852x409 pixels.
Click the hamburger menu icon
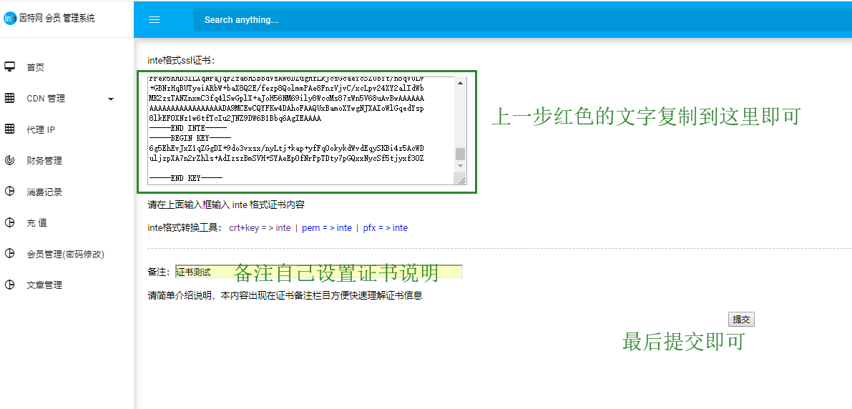tap(155, 20)
